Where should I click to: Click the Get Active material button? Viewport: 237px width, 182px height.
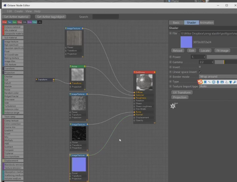coord(16,17)
